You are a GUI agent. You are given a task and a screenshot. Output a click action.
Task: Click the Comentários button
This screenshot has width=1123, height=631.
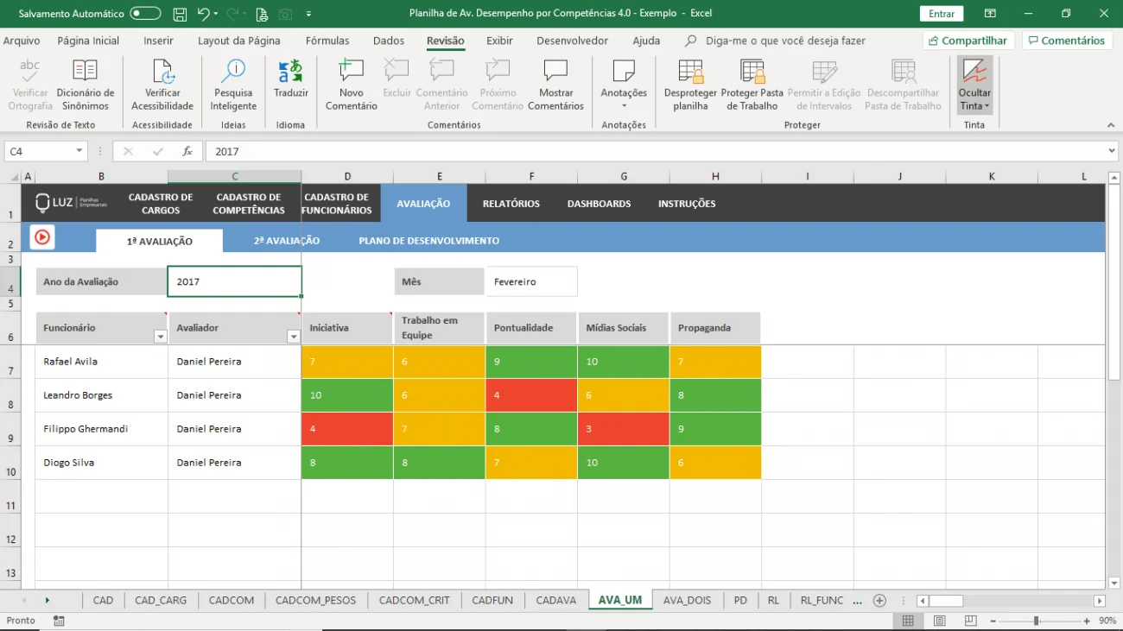pos(1066,41)
